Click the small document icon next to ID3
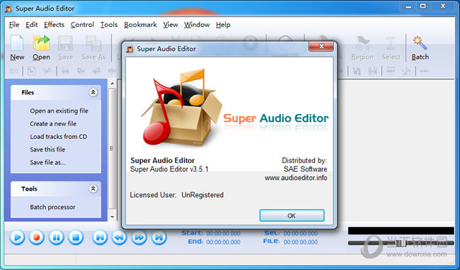The height and width of the screenshot is (270, 460). point(31,71)
